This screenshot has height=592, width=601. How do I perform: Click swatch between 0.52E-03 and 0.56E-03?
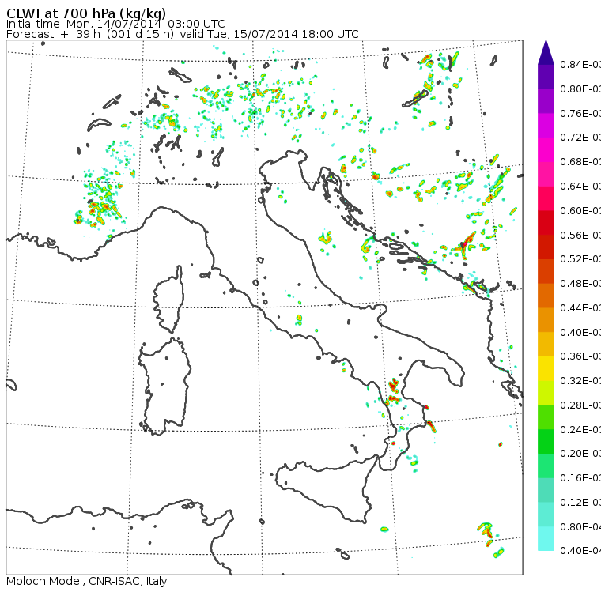coord(546,247)
